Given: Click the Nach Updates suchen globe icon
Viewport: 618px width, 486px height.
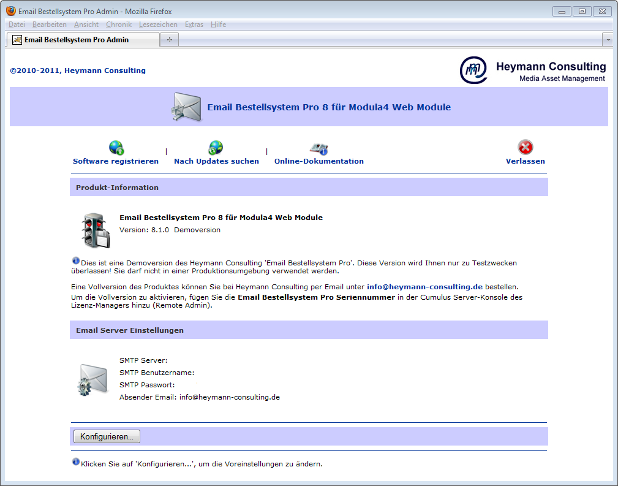Looking at the screenshot, I should [x=216, y=148].
